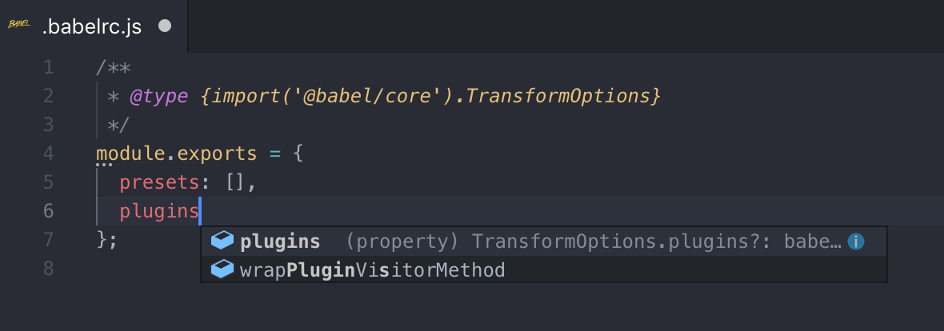Select the .babelrc.js editor tab
The width and height of the screenshot is (944, 331).
point(94,26)
